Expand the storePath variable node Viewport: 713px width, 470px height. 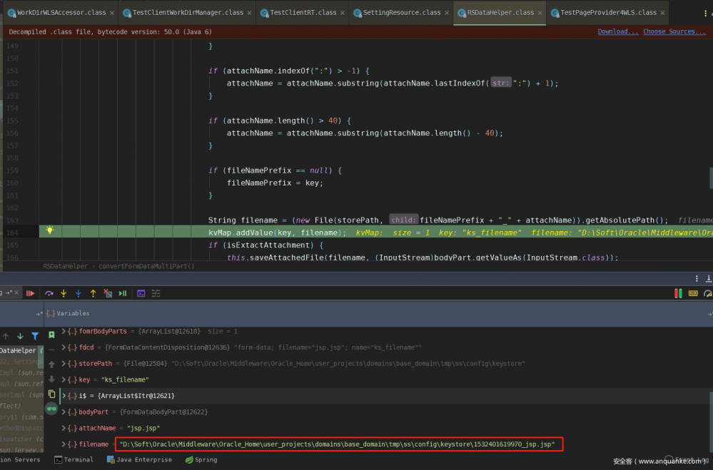tap(64, 363)
